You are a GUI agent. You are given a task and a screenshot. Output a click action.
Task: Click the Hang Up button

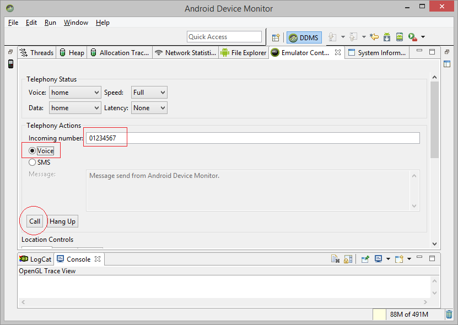click(62, 221)
